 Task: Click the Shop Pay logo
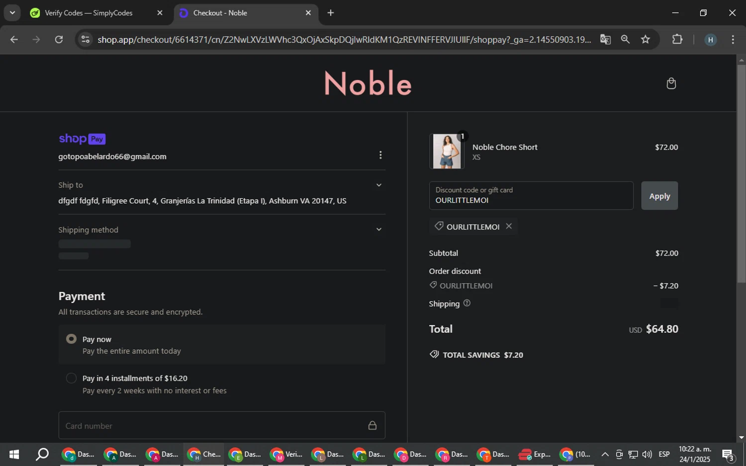pyautogui.click(x=82, y=139)
